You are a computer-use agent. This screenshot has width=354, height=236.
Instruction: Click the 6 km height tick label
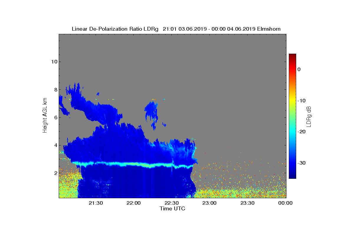55,117
